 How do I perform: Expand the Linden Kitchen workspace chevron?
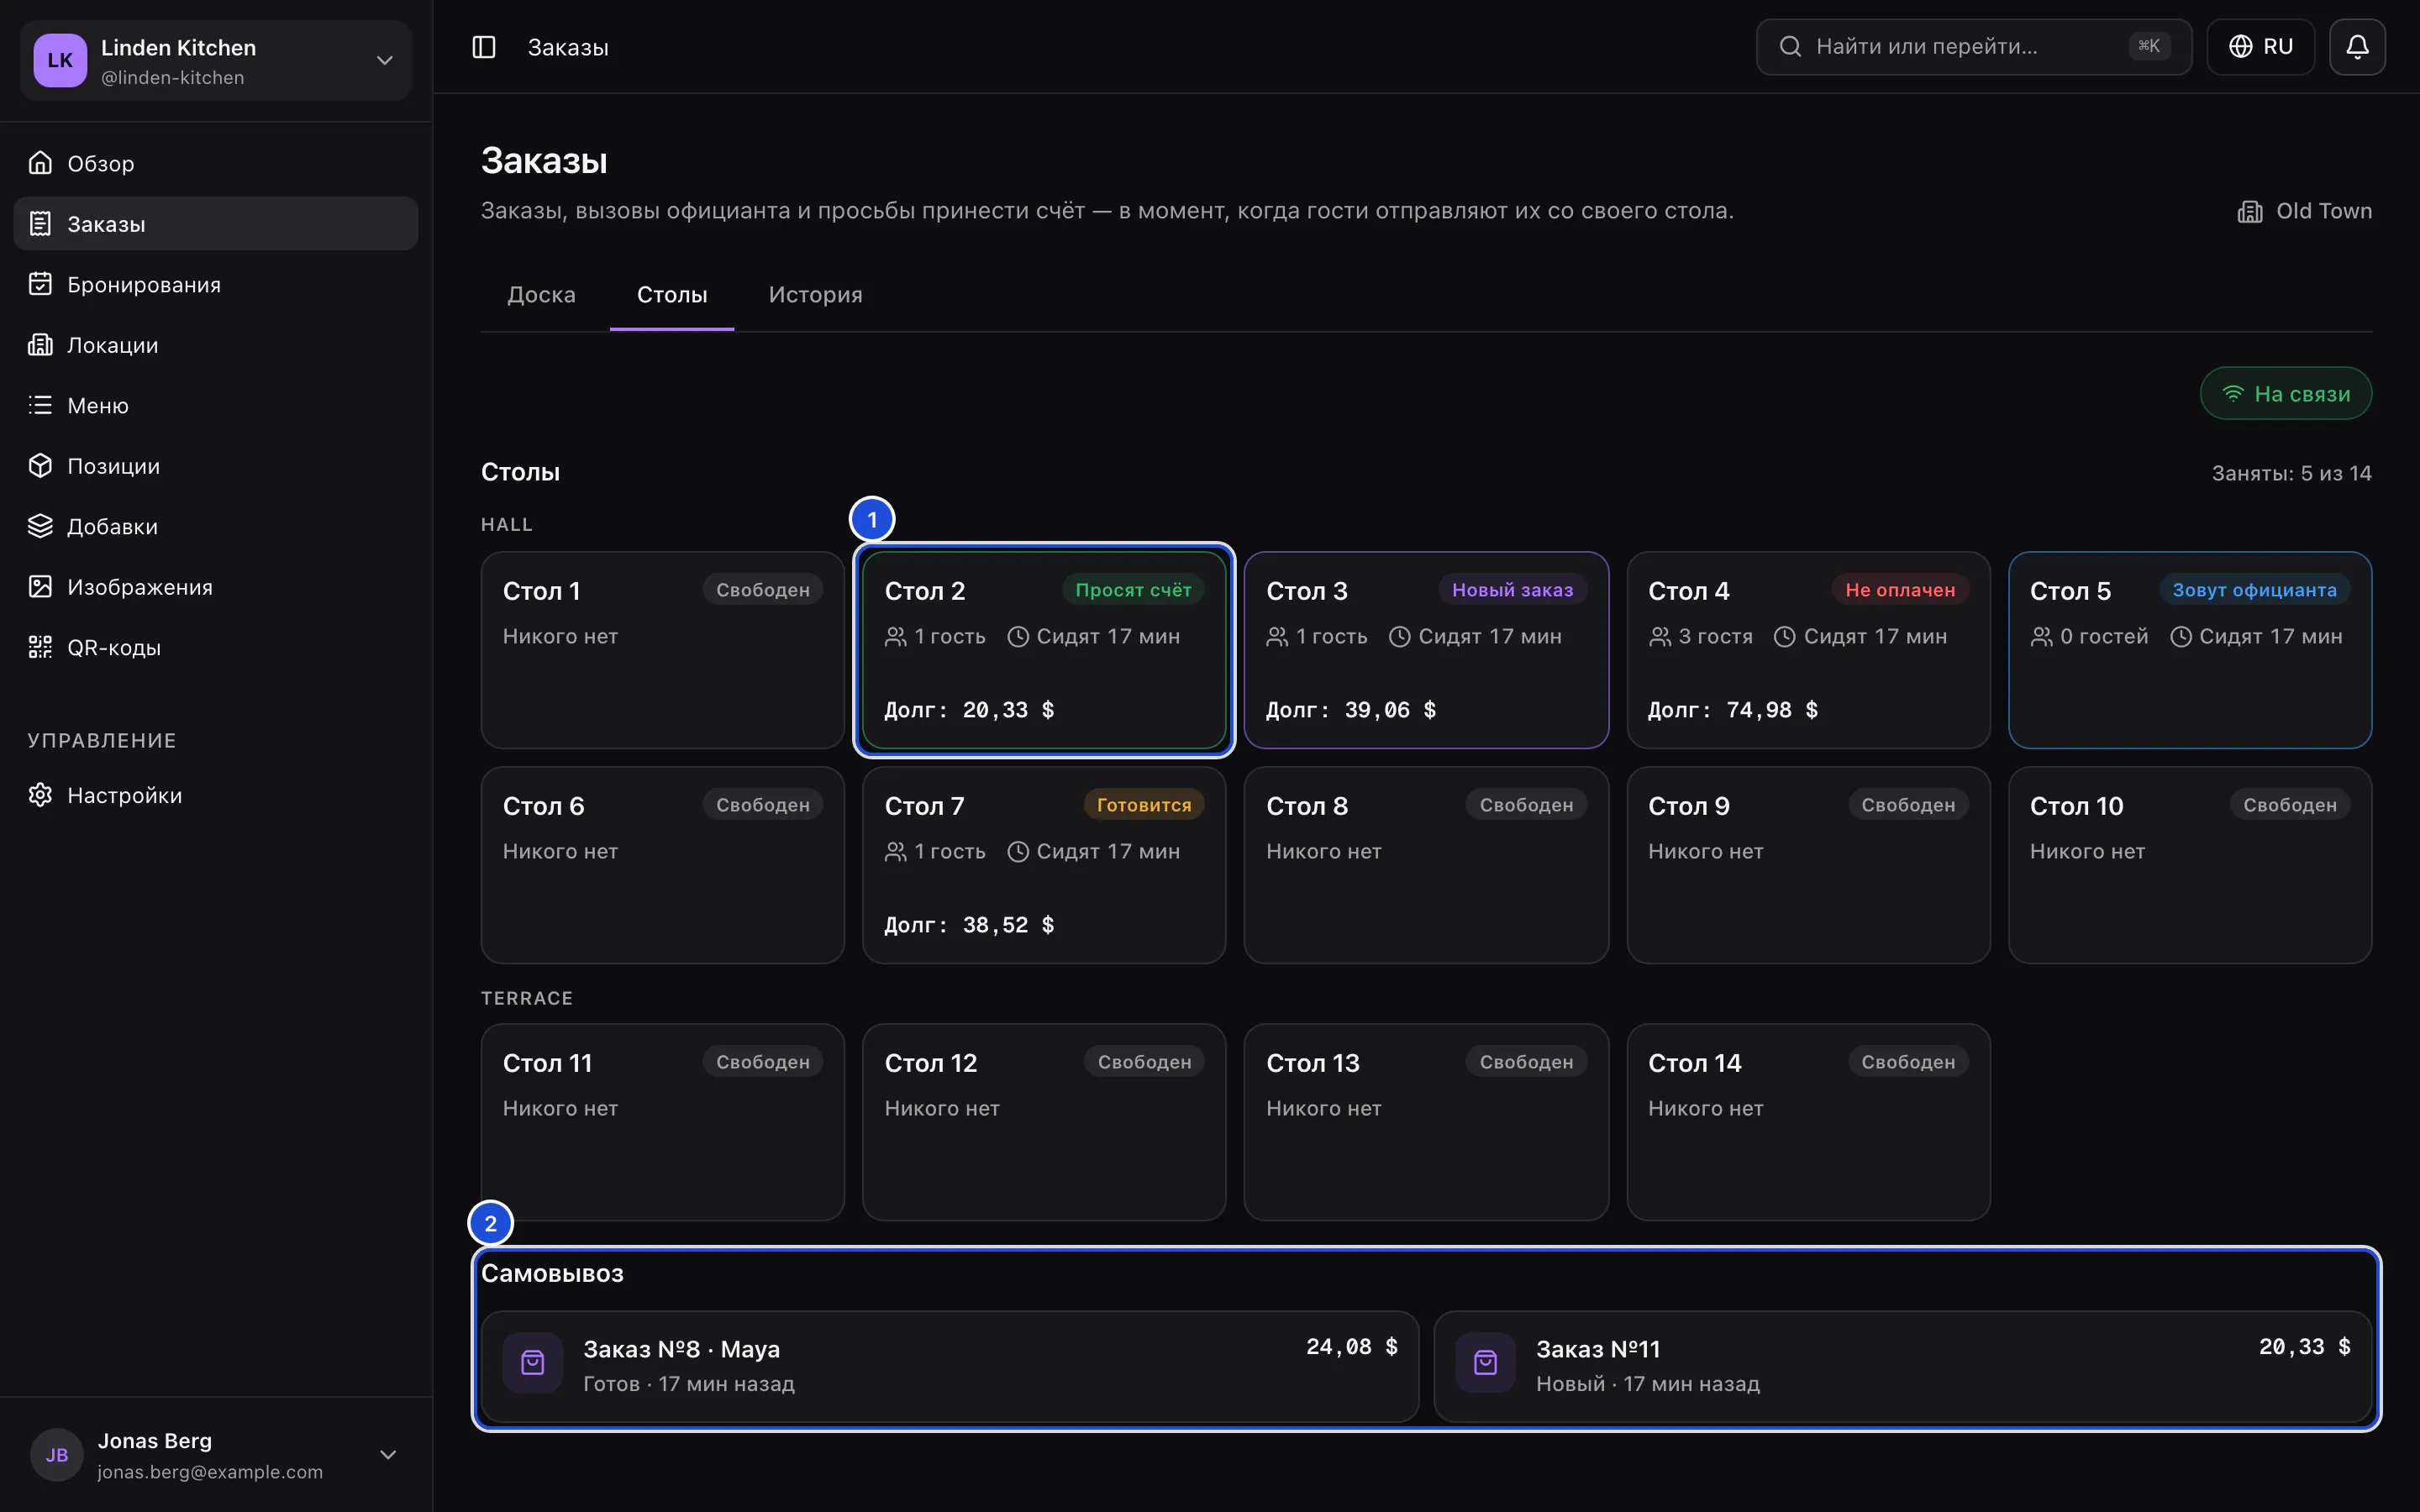385,61
